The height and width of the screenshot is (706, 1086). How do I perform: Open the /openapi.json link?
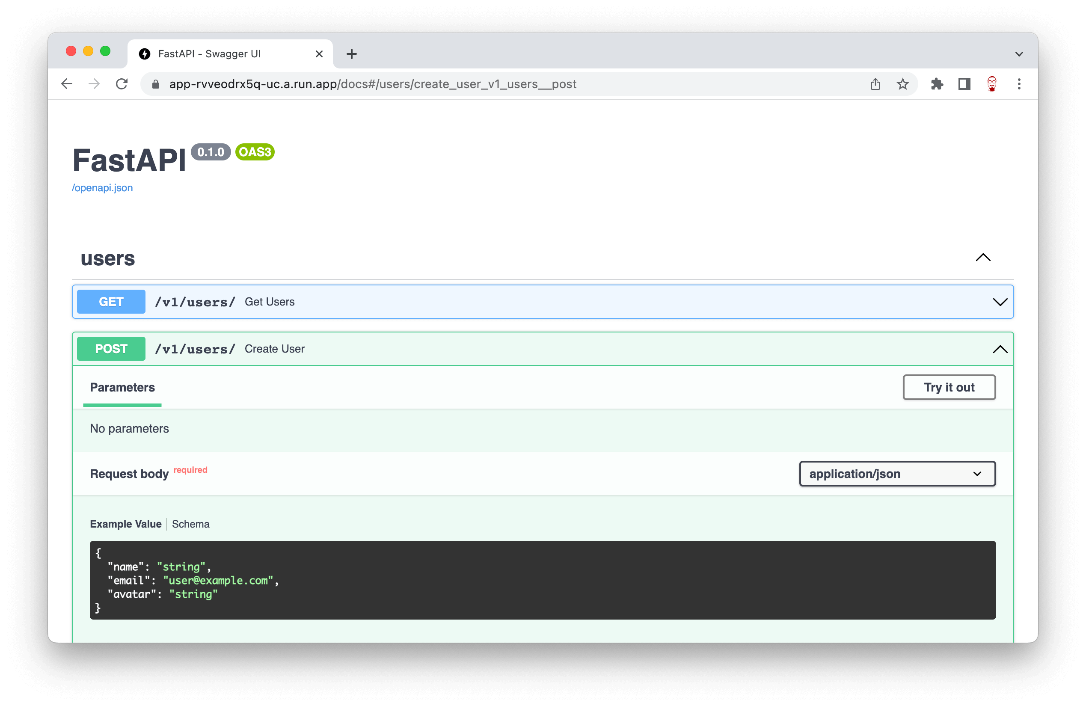(x=102, y=187)
